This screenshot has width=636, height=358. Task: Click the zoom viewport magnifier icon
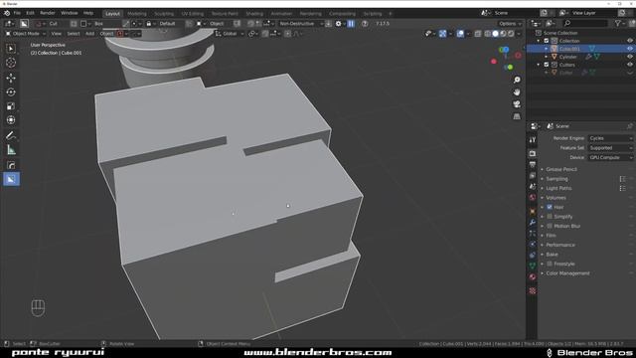[517, 80]
